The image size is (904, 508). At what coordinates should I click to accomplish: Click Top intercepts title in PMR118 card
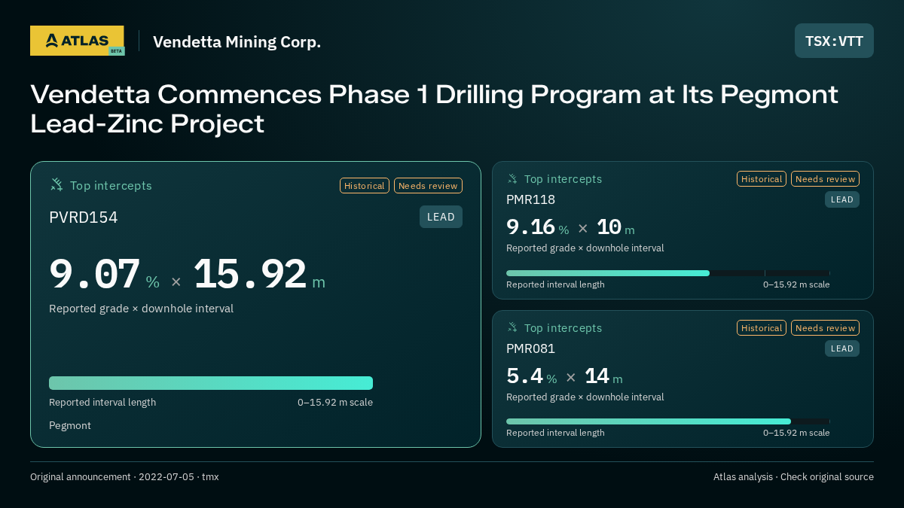[563, 179]
